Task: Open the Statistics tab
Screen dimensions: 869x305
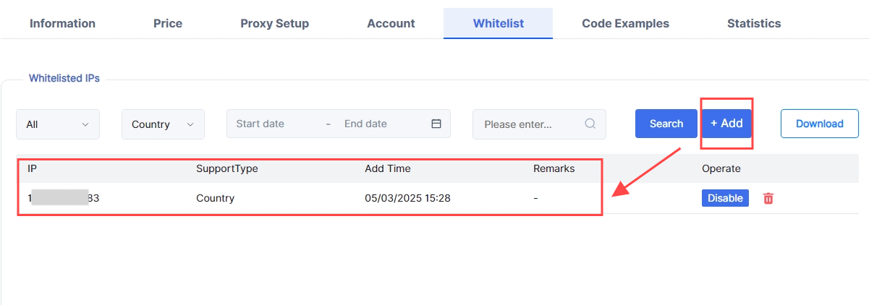Action: [754, 23]
